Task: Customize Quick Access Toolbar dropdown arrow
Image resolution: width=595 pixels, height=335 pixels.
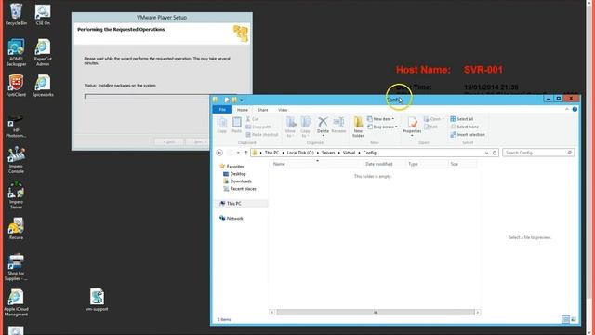Action: click(x=242, y=100)
